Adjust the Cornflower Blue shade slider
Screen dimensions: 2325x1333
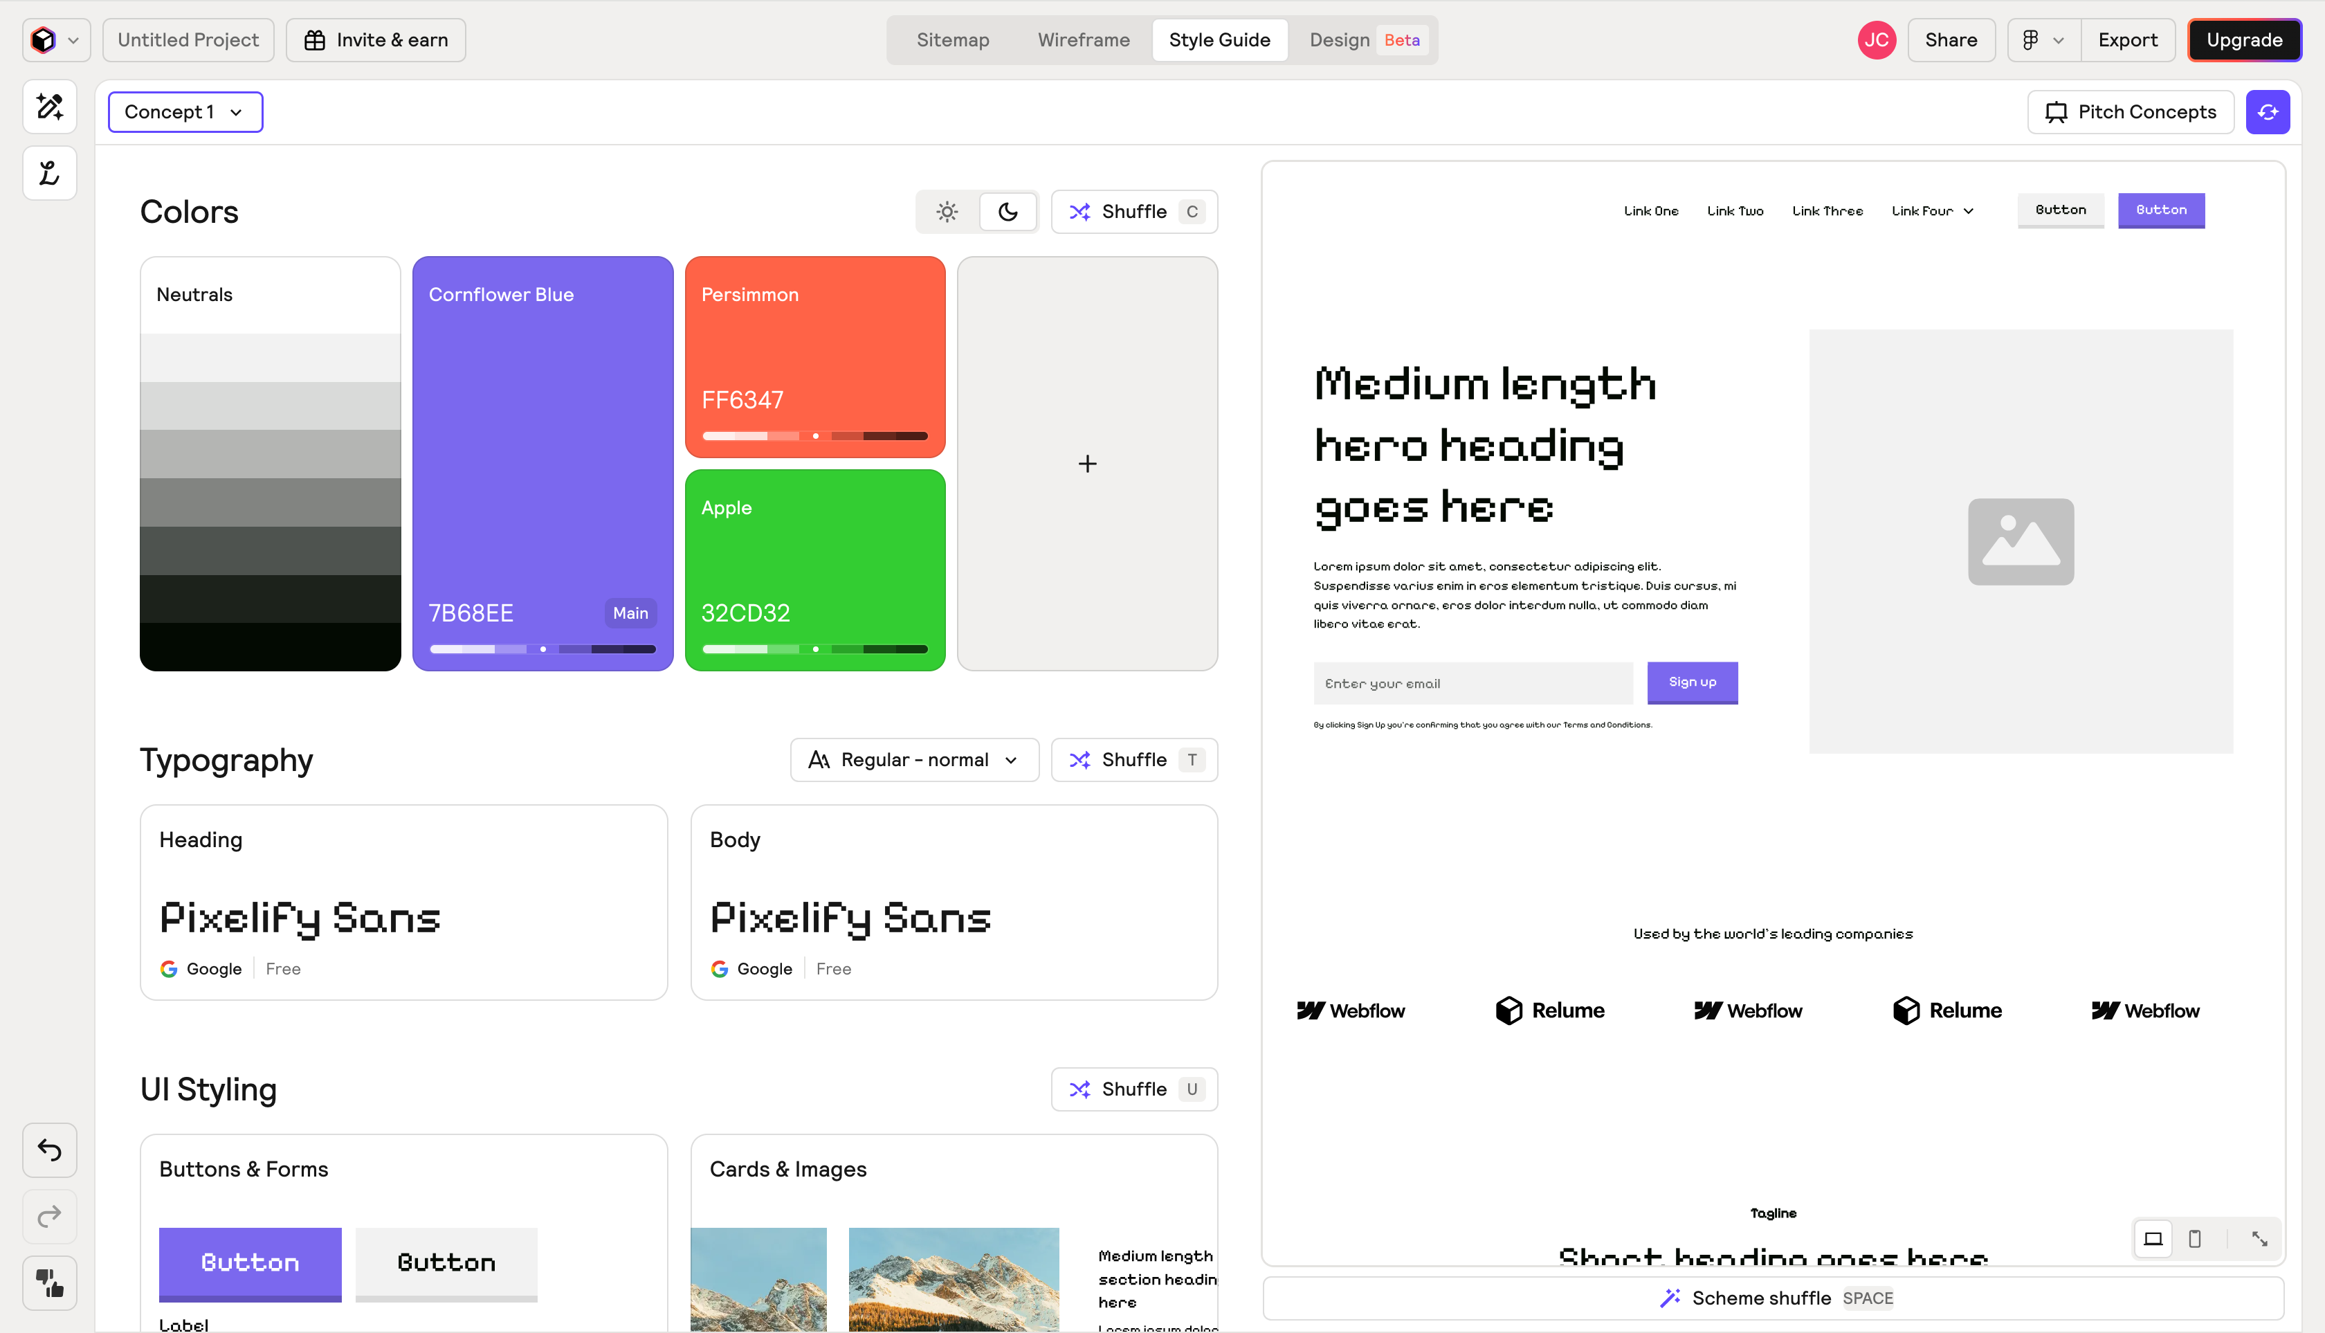pos(542,649)
